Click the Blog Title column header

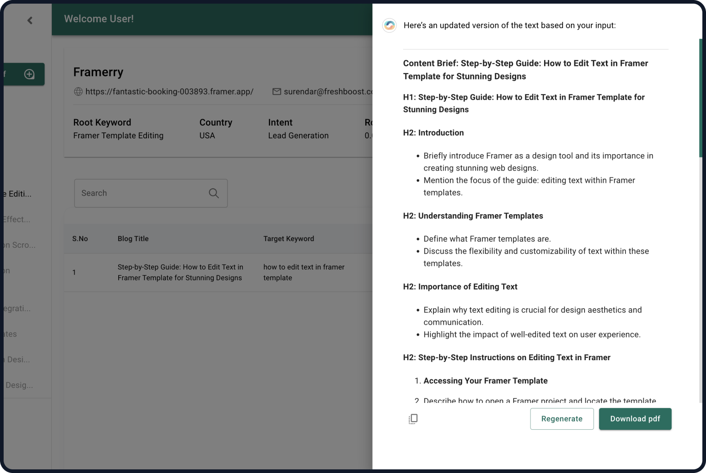(x=133, y=239)
